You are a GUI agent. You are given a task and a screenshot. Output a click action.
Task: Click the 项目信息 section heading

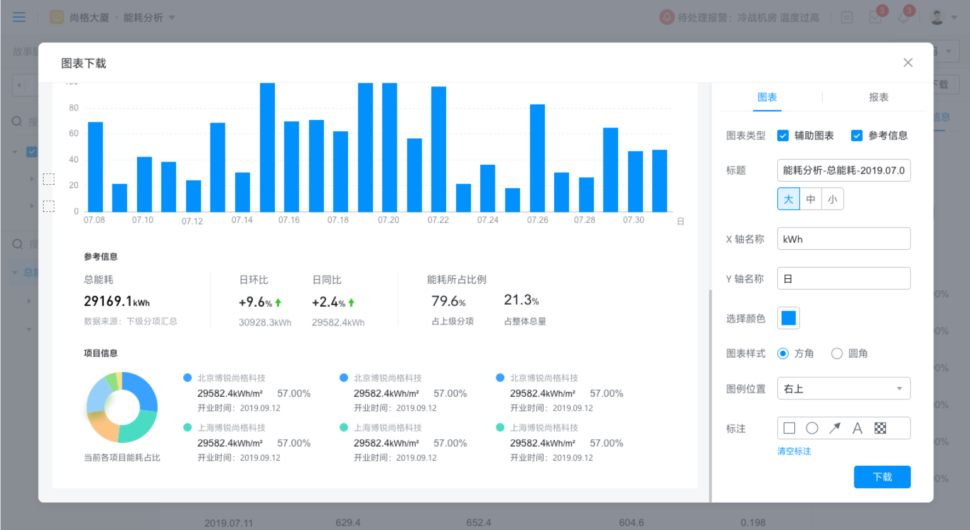(101, 353)
